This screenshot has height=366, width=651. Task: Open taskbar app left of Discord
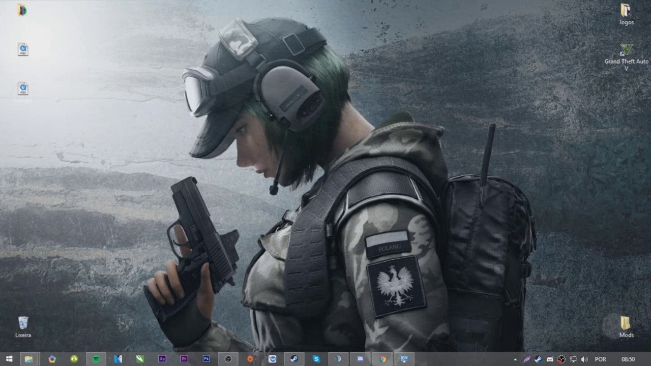pos(338,359)
